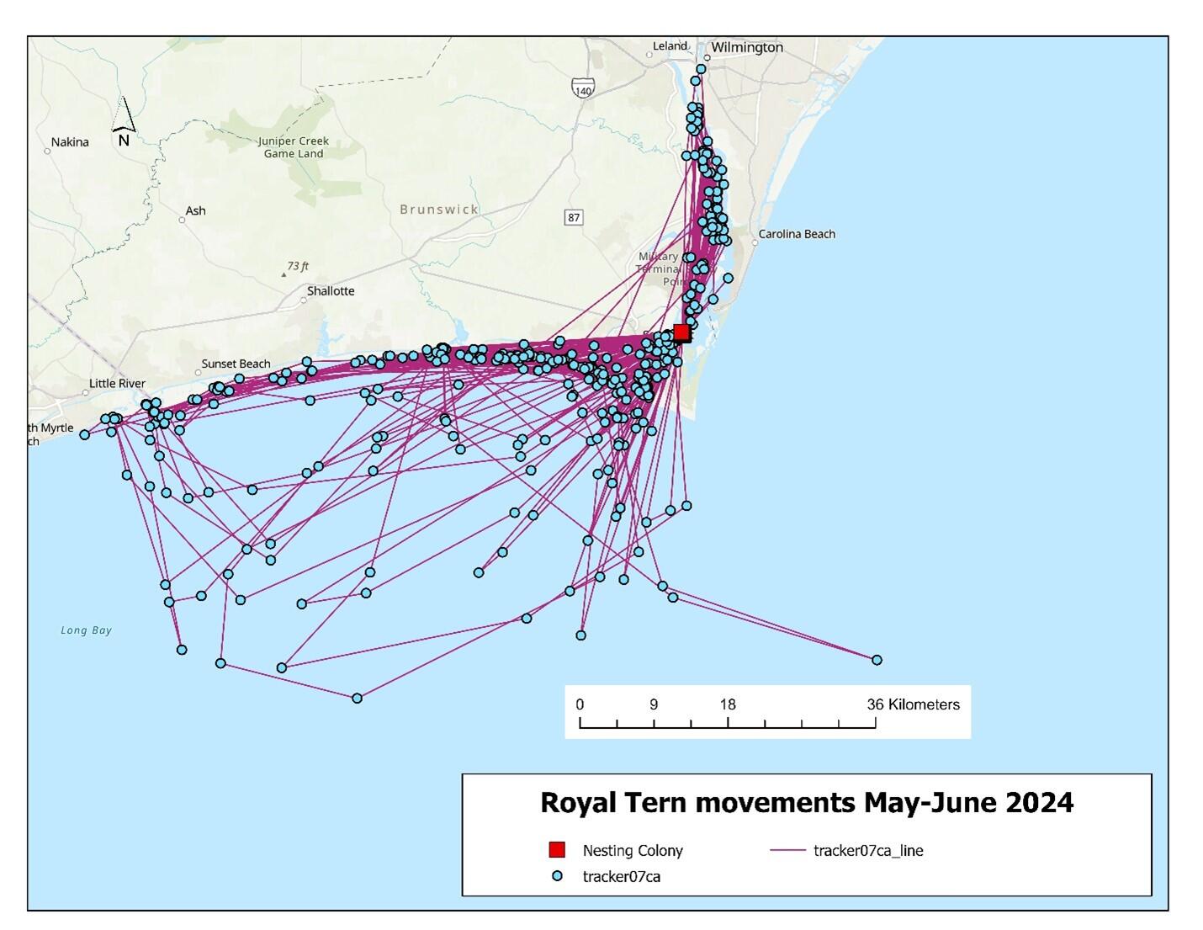The image size is (1203, 930).
Task: Click the Carolina Beach label
Action: (797, 234)
